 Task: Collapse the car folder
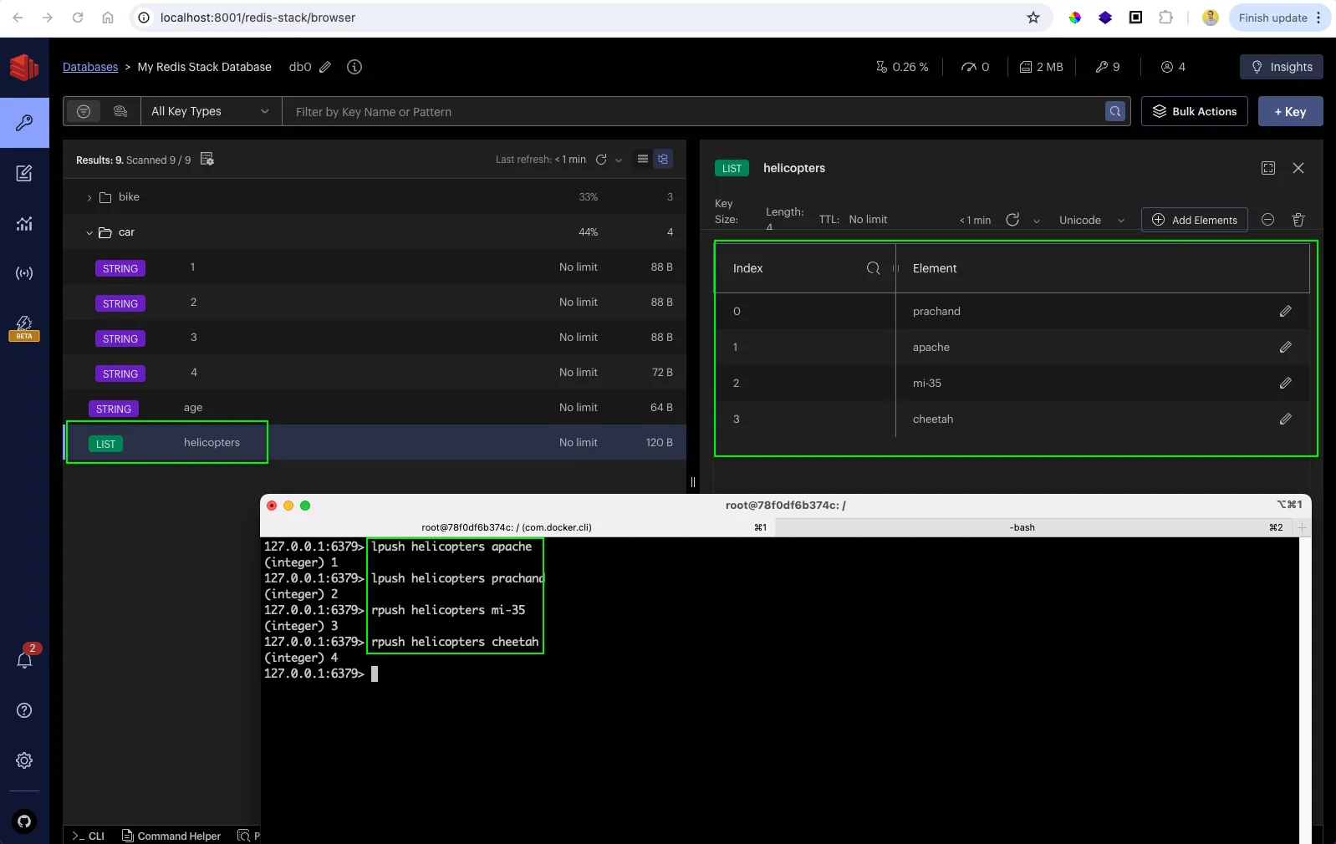89,233
